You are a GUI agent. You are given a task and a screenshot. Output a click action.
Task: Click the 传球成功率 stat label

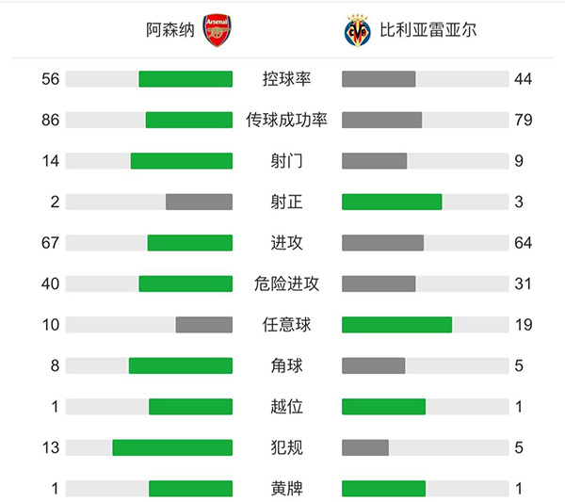[x=286, y=120]
